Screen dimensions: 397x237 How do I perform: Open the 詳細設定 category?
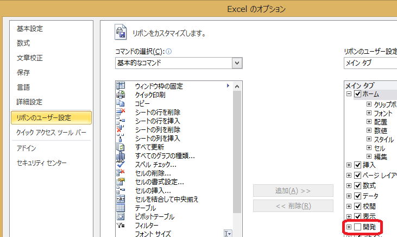[x=29, y=102]
